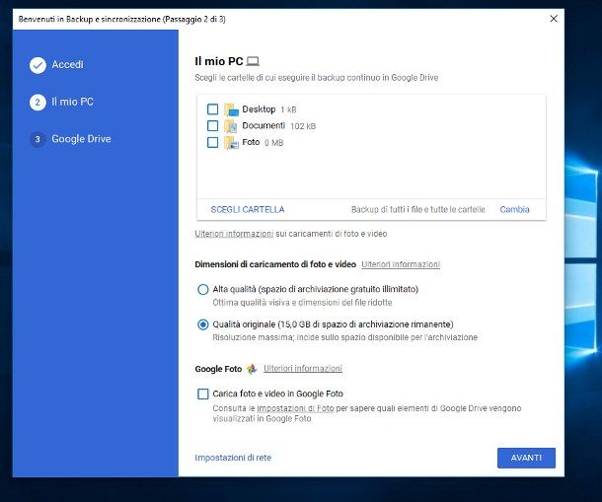Click the 'Dimensioni di caricamento di foto e video' heading
Image resolution: width=602 pixels, height=502 pixels.
(x=275, y=264)
